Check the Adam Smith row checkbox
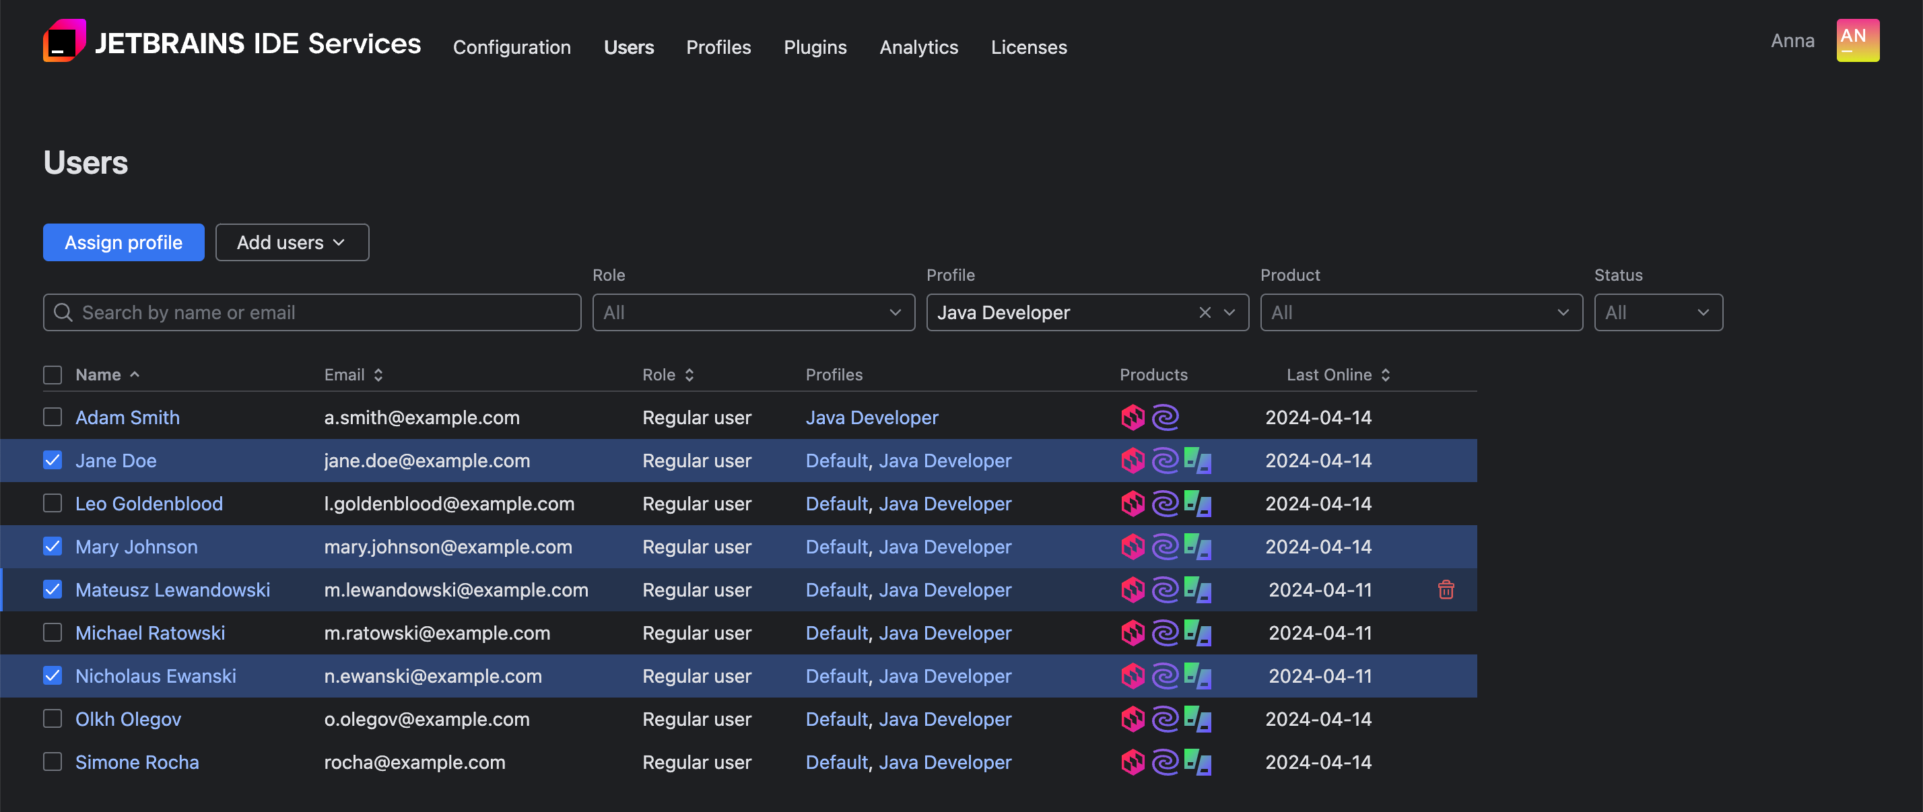This screenshot has height=812, width=1923. tap(53, 417)
